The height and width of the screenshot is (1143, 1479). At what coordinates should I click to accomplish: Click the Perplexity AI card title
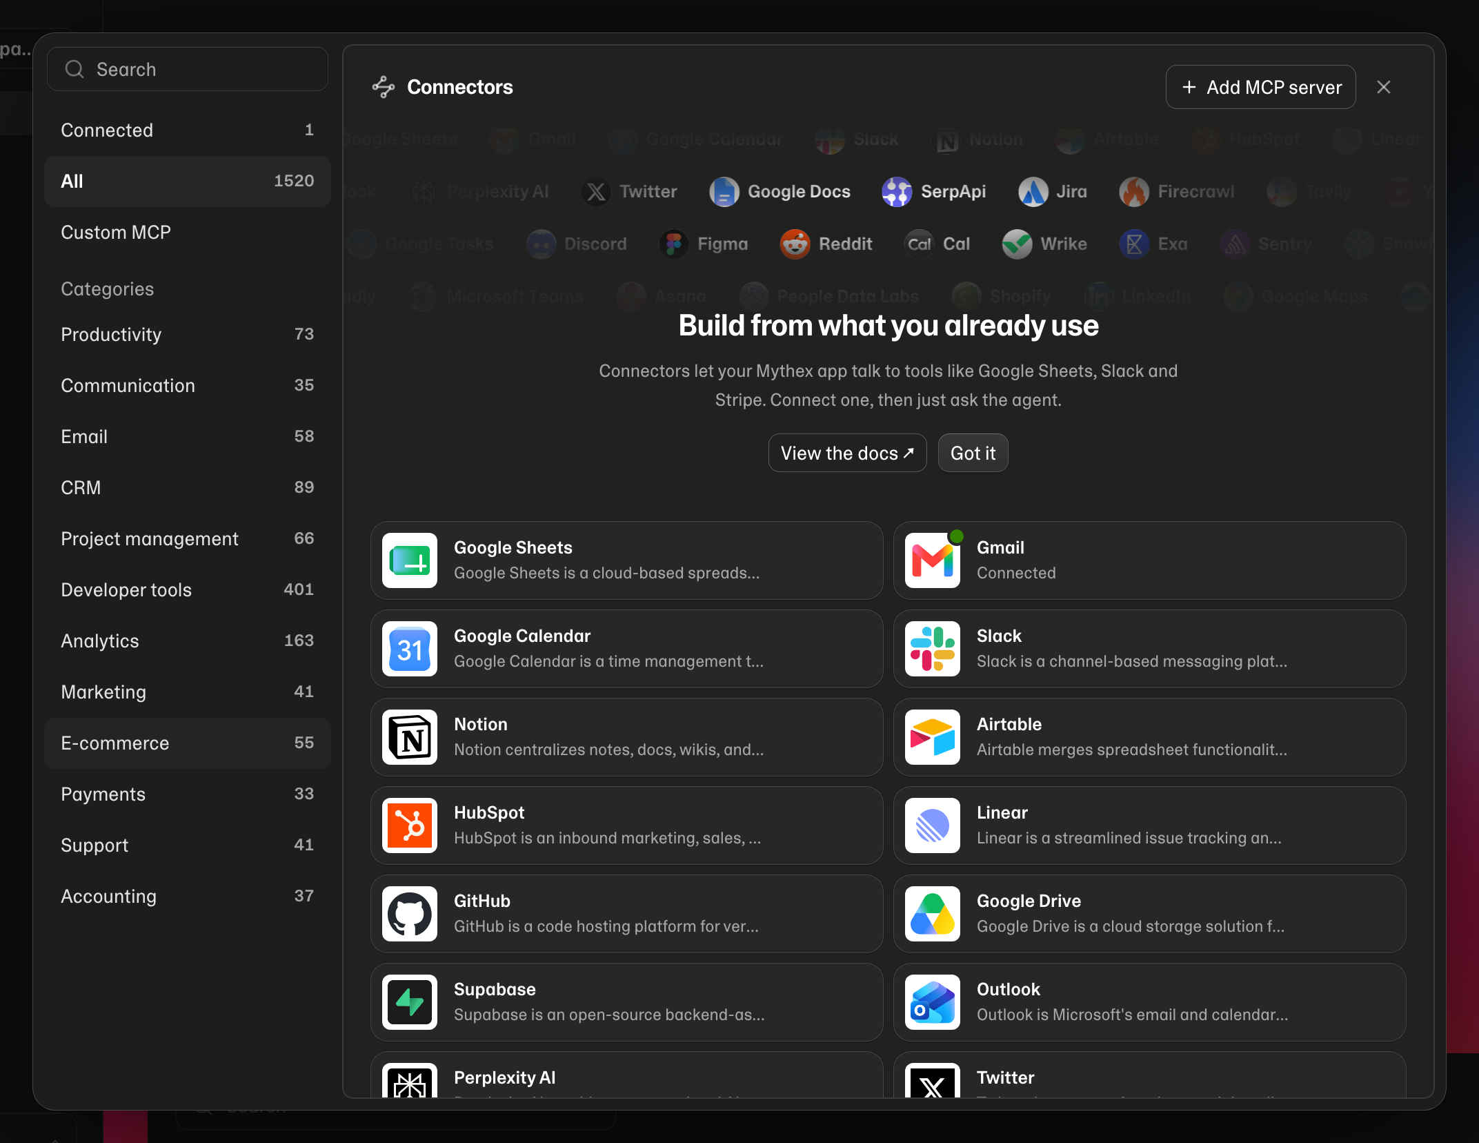(x=505, y=1077)
